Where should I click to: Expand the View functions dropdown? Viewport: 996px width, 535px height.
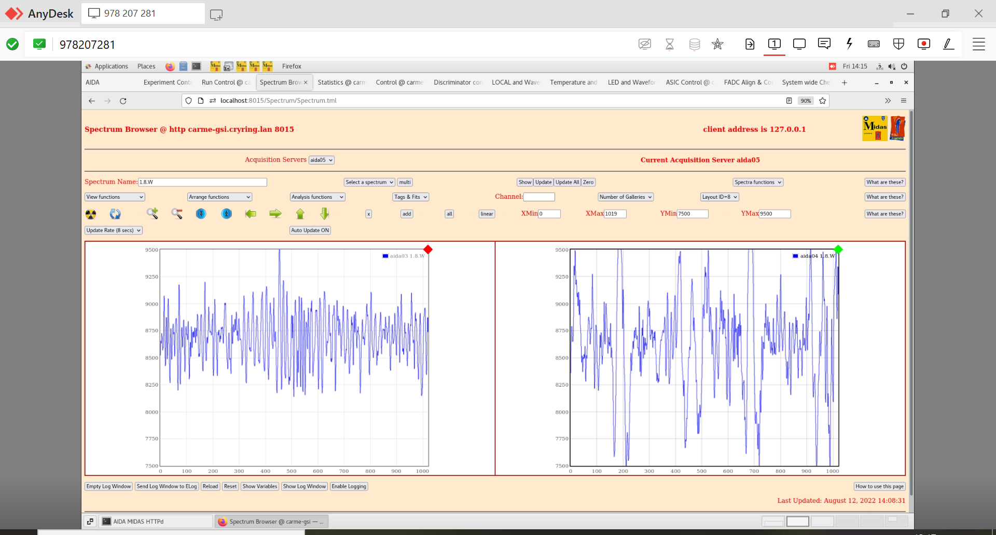pyautogui.click(x=115, y=197)
